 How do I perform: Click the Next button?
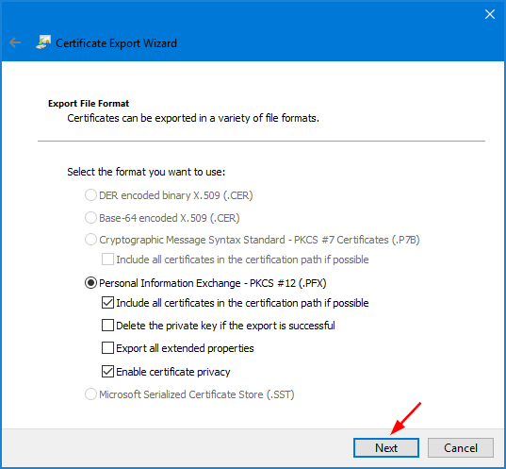tap(386, 447)
